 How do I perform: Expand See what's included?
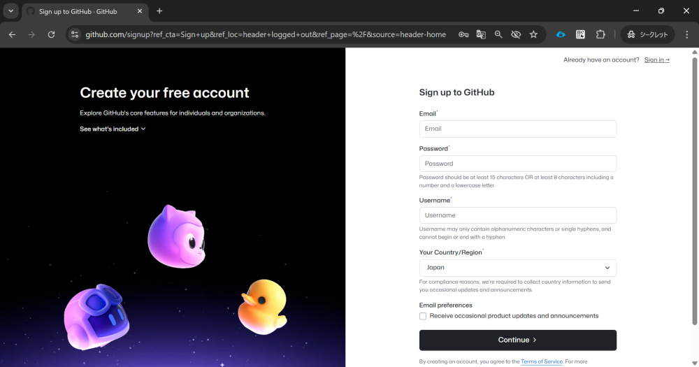click(x=113, y=129)
